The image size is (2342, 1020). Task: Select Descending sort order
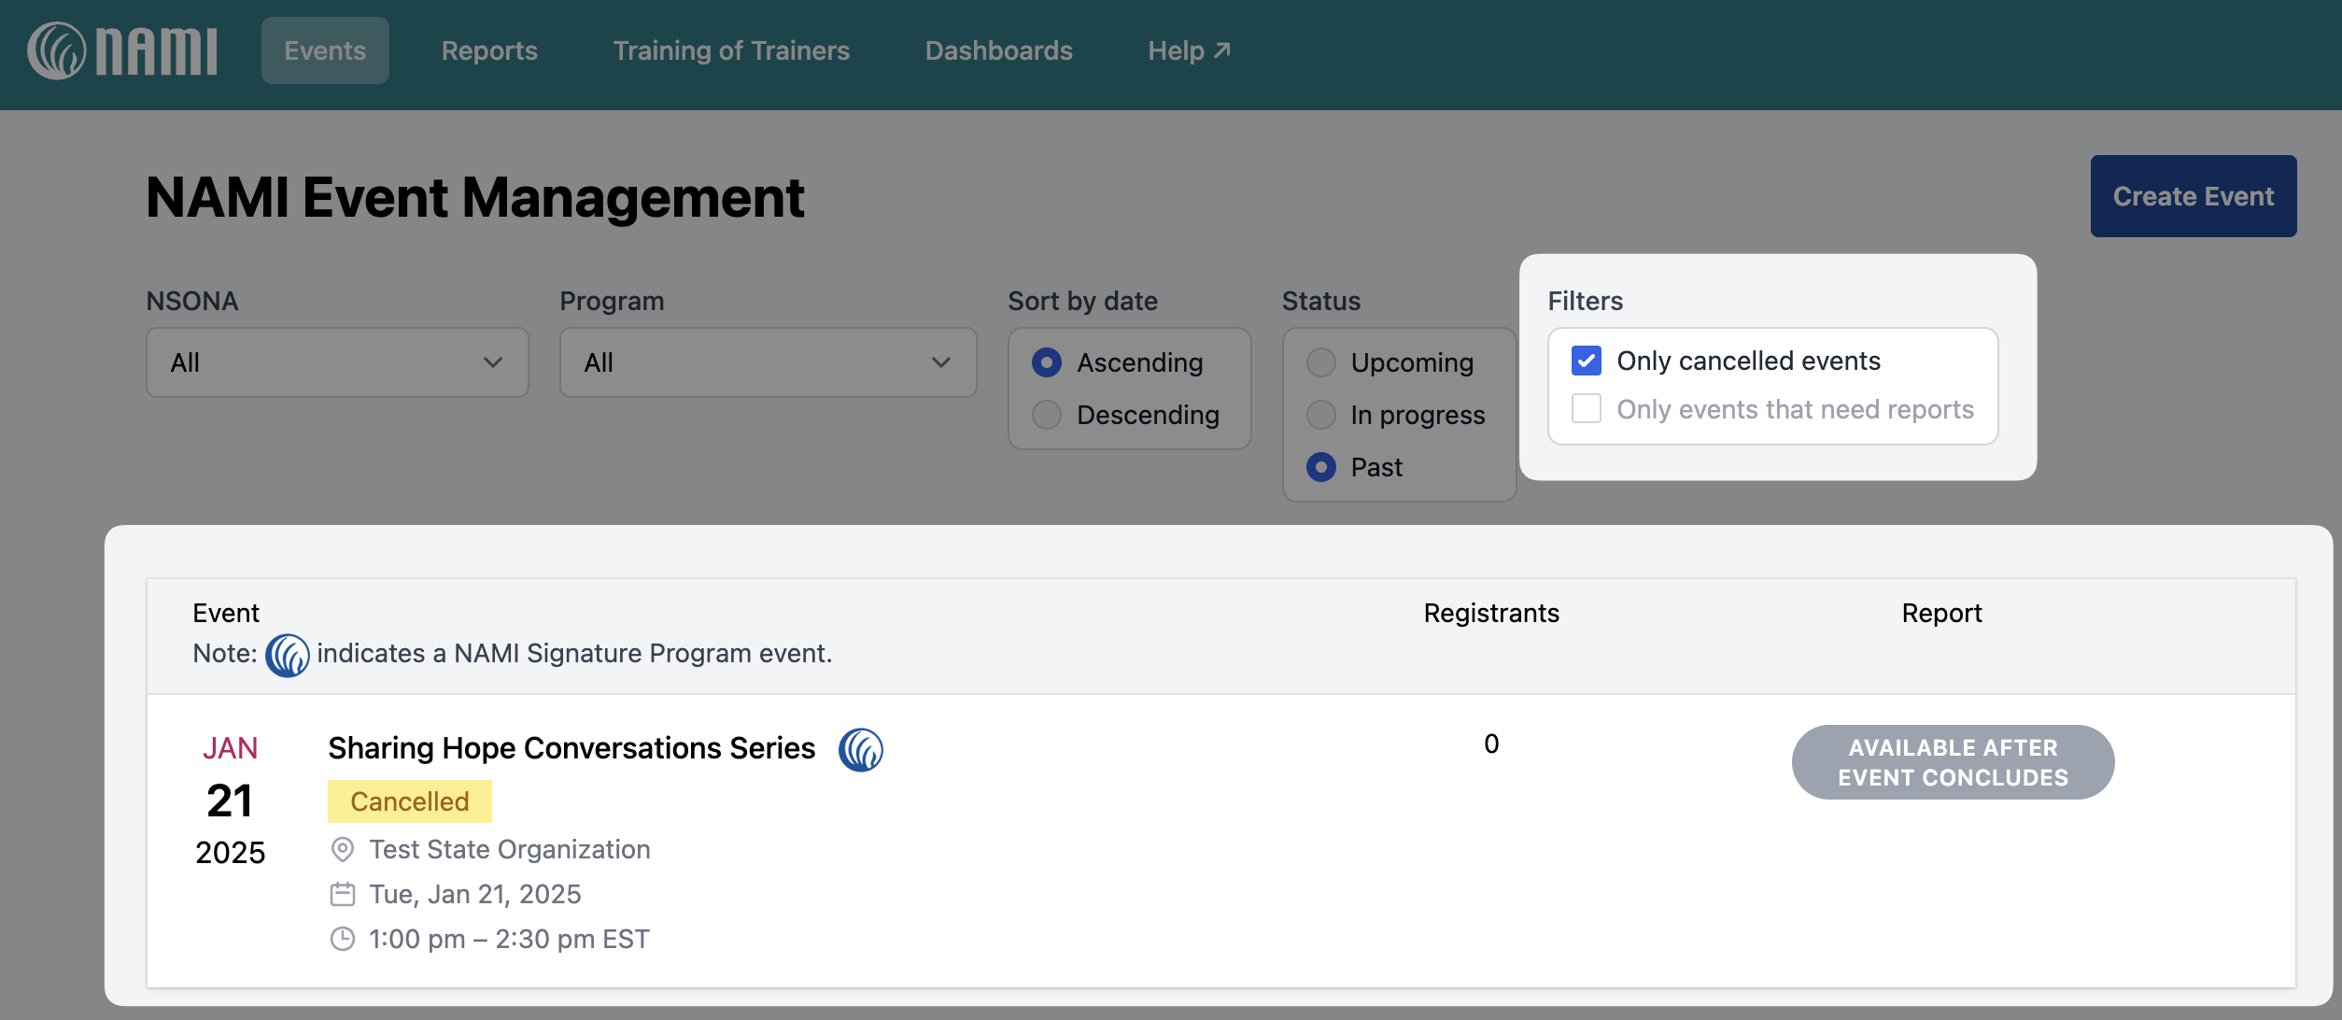pos(1047,415)
